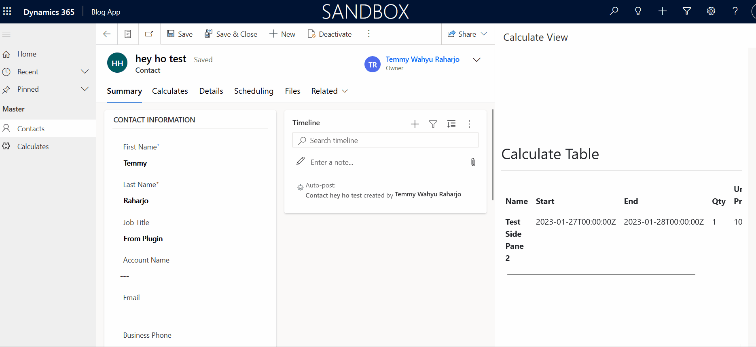Open Calculates in the sidebar
756x347 pixels.
point(48,146)
